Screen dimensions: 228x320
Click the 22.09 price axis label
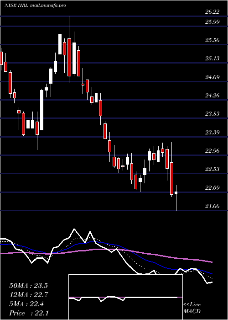212,187
